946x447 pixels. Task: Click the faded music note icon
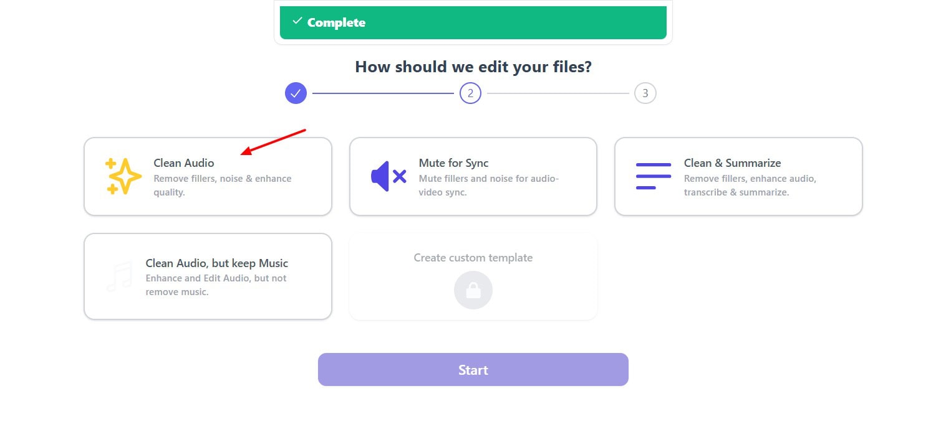(x=119, y=276)
